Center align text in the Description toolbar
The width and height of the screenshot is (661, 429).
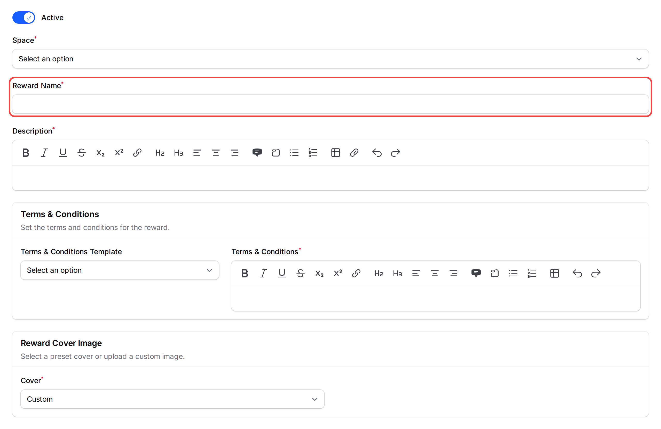(216, 153)
